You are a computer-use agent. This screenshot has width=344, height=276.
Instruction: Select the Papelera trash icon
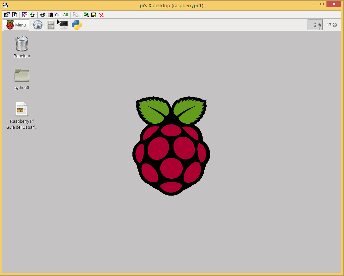point(22,47)
